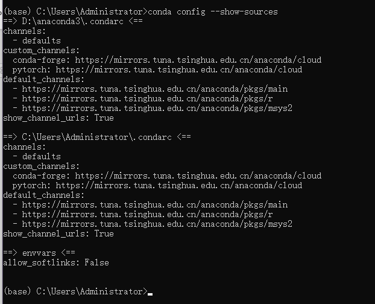
Task: Click the pkgs/r URL under D:\anaconda3 section
Action: [x=147, y=98]
